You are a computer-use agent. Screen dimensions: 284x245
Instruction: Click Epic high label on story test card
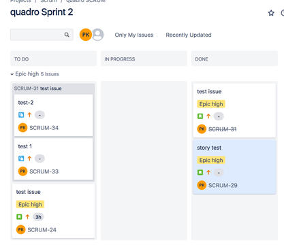click(211, 160)
